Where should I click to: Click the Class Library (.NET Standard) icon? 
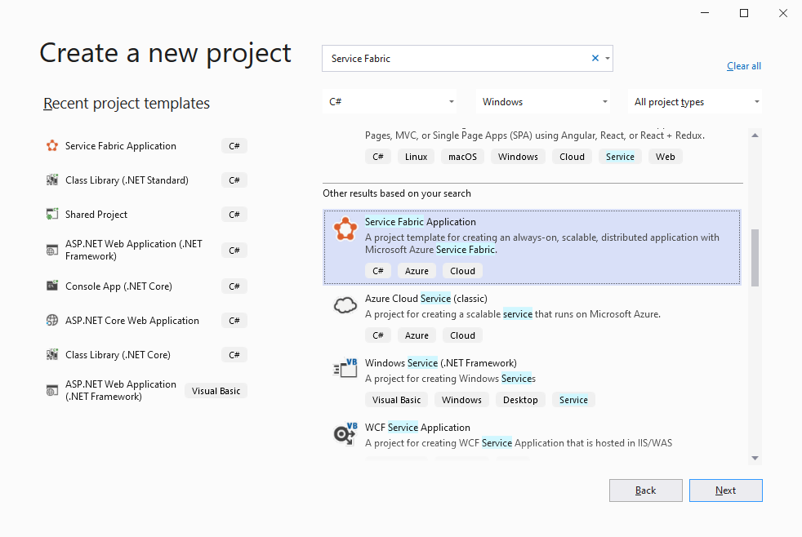[x=52, y=180]
